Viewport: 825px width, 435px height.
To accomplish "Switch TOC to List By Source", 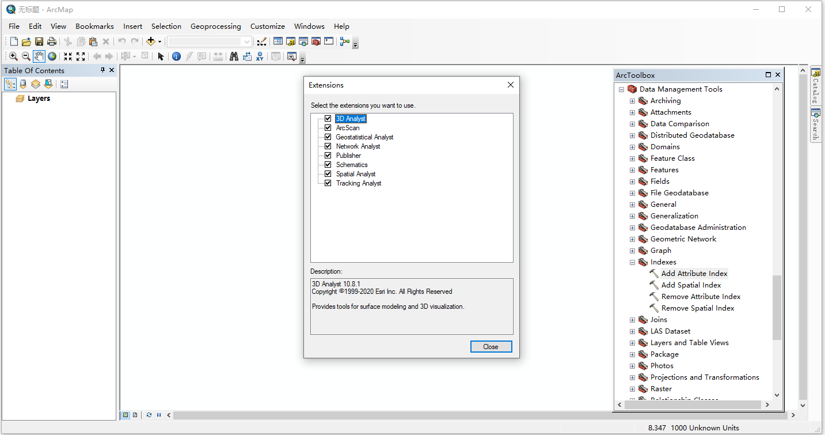I will coord(23,84).
